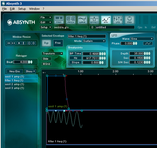The height and width of the screenshot is (148, 157).
Task: Open the Transform dropdown
Action: click(x=52, y=53)
